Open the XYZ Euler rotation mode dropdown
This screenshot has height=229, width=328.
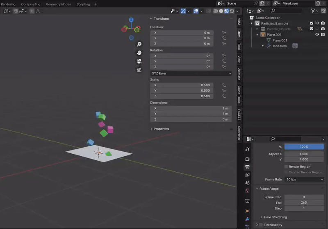coord(191,73)
